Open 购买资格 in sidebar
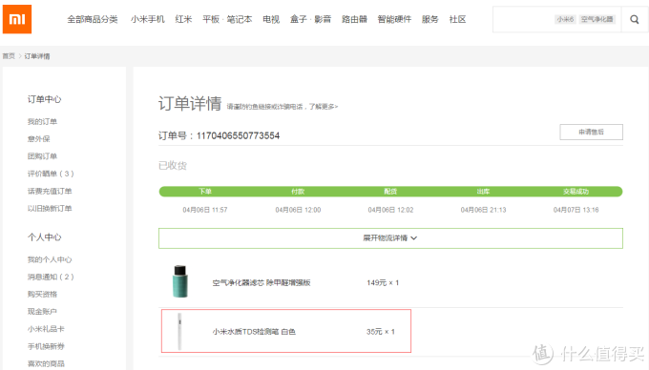This screenshot has height=370, width=649. pos(42,295)
